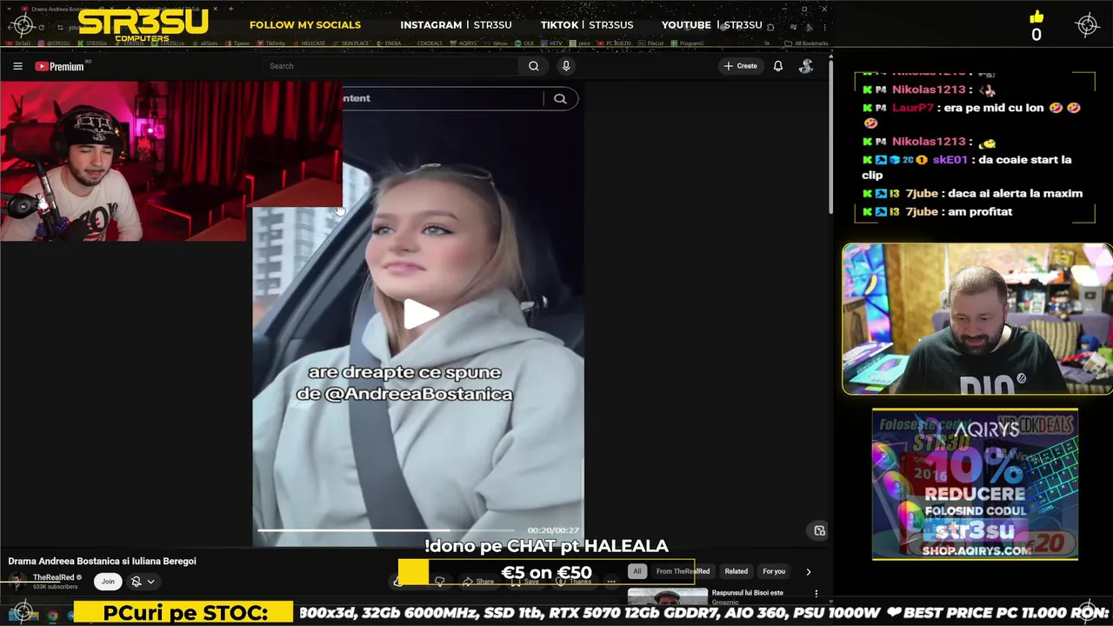Open the Raspunsul lui Bisoi este title

(x=748, y=593)
